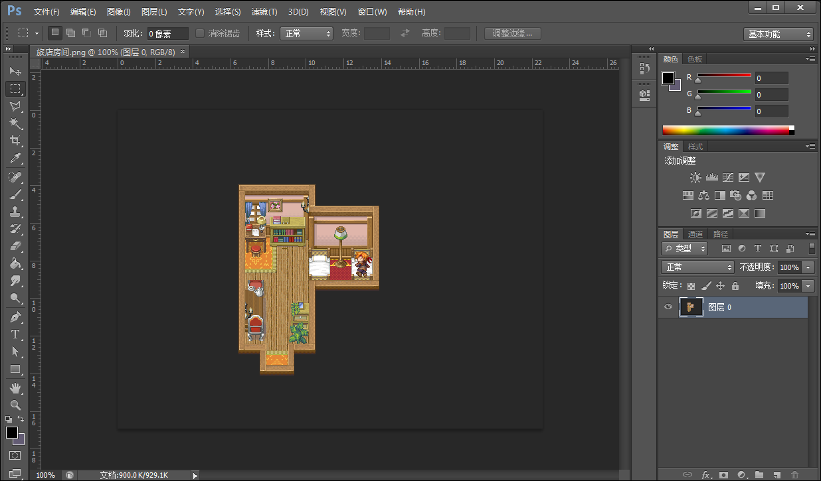Select the Move tool
Viewport: 821px width, 481px height.
tap(15, 71)
